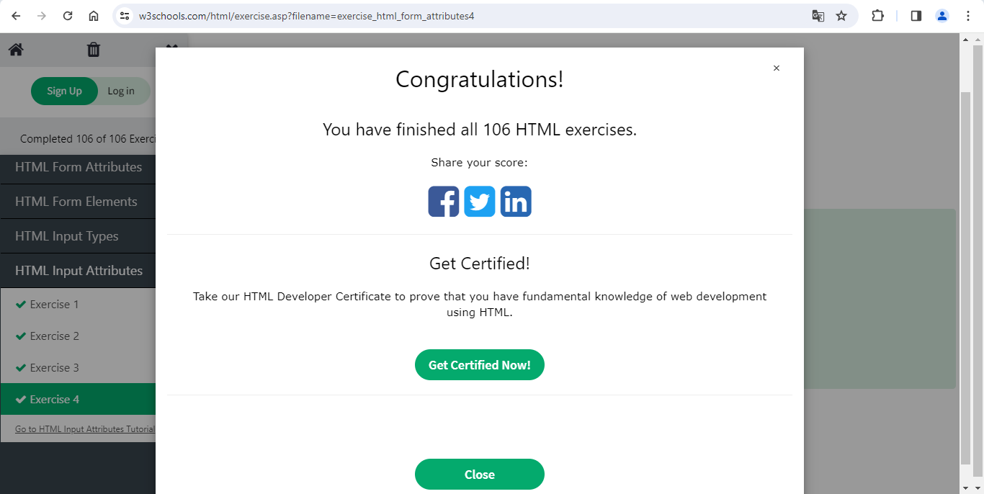Share score on LinkedIn
The height and width of the screenshot is (494, 984).
[516, 202]
